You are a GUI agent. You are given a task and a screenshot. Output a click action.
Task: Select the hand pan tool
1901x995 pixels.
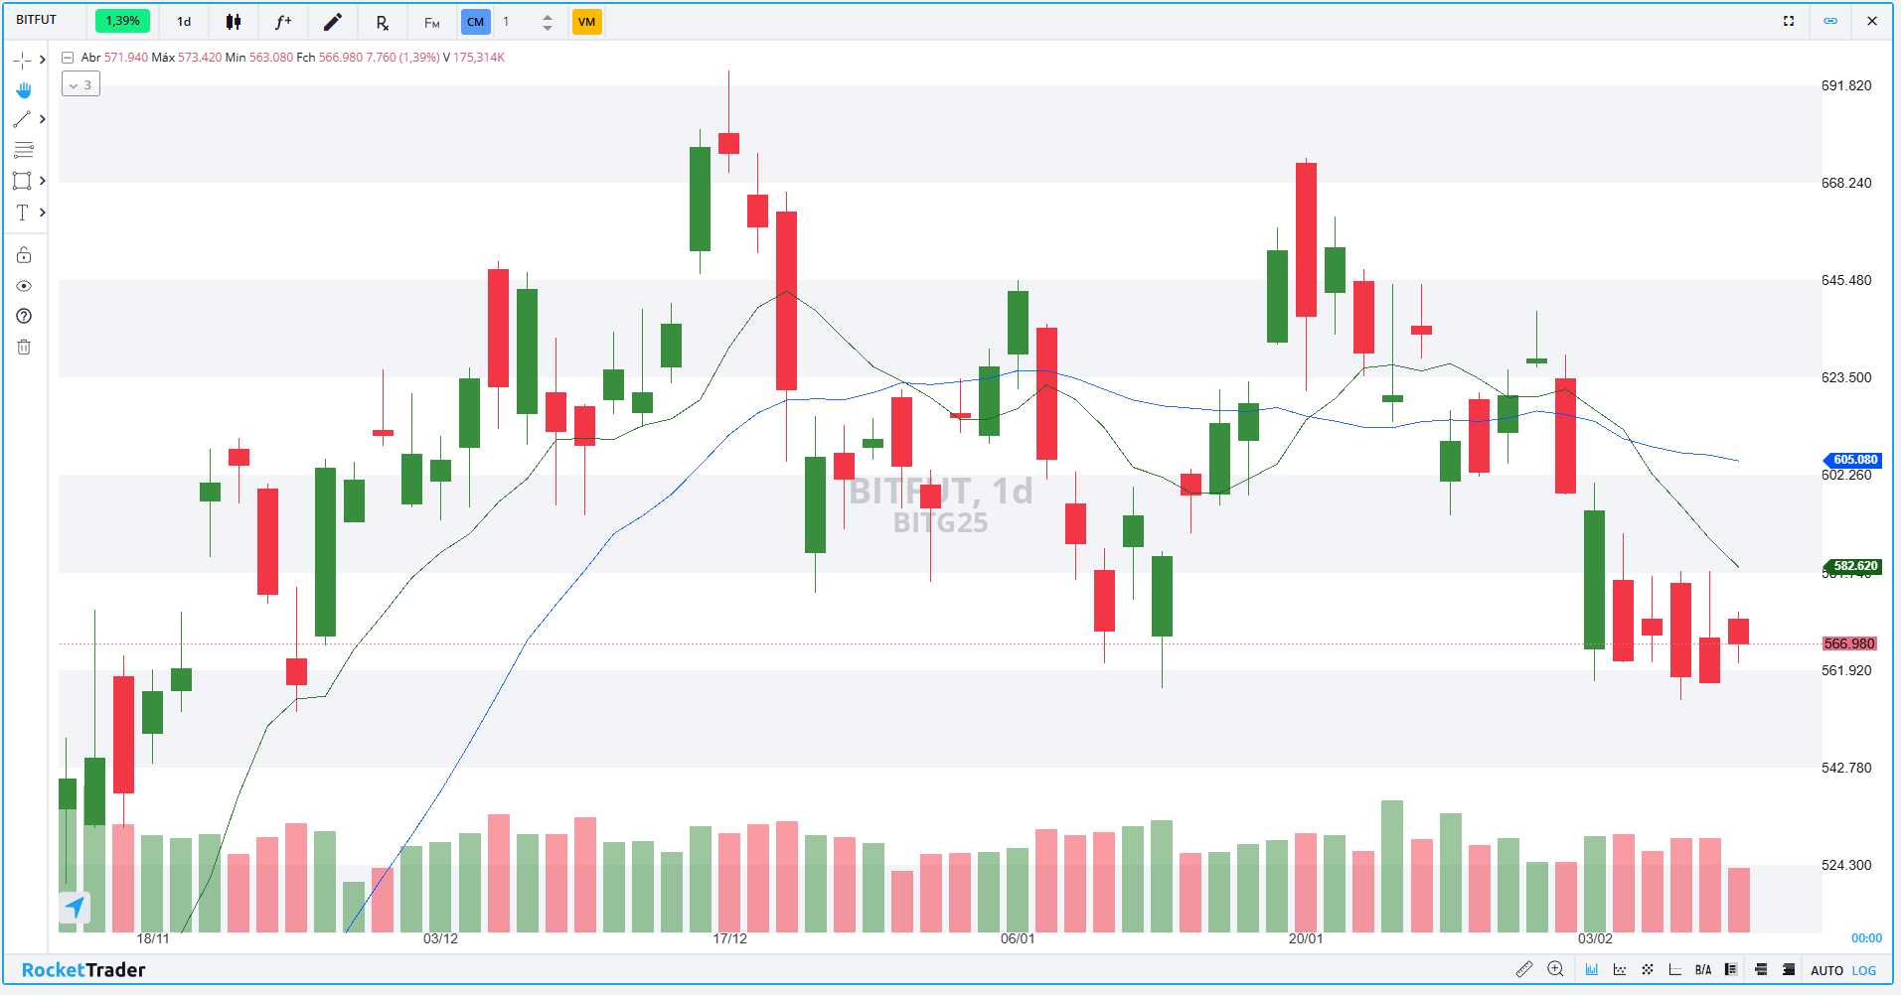click(24, 90)
